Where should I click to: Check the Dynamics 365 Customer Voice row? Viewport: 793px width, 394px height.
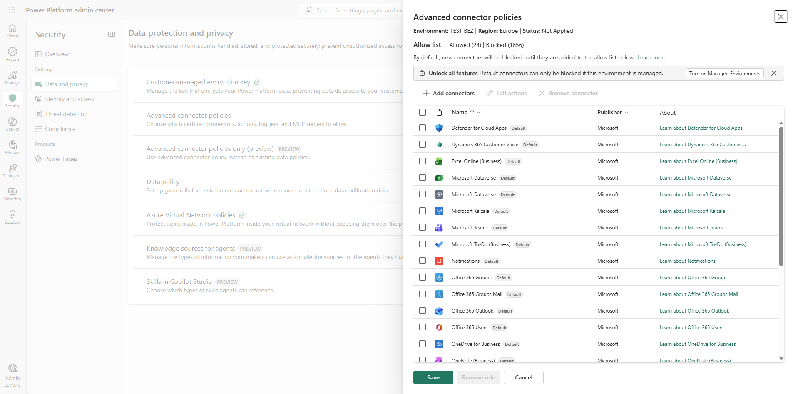(x=423, y=145)
